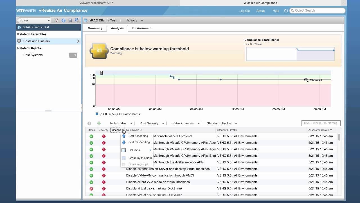Click the data point on the chart line between 09:00 AM and 12:00 PM
The width and height of the screenshot is (360, 203).
[x=220, y=80]
